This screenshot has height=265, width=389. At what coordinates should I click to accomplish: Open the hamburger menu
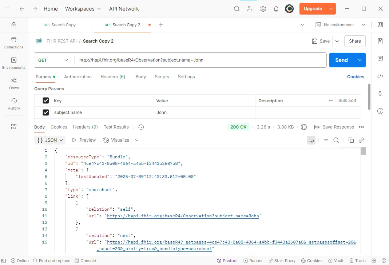pyautogui.click(x=8, y=9)
